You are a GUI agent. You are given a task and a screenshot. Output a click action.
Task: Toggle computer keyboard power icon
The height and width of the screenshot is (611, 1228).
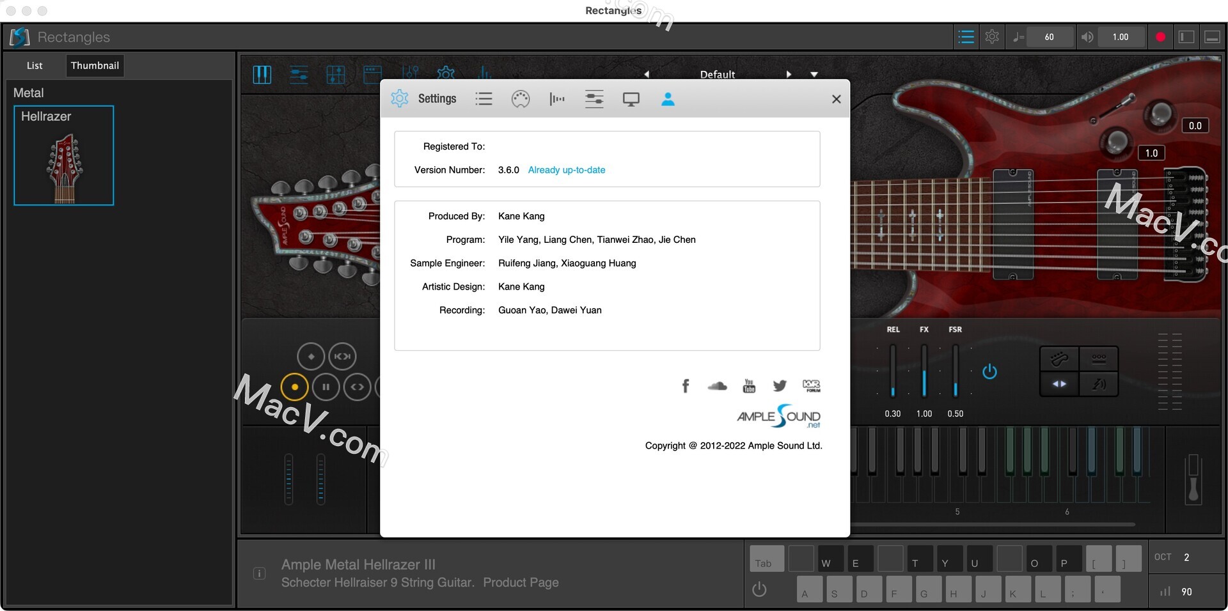point(759,589)
